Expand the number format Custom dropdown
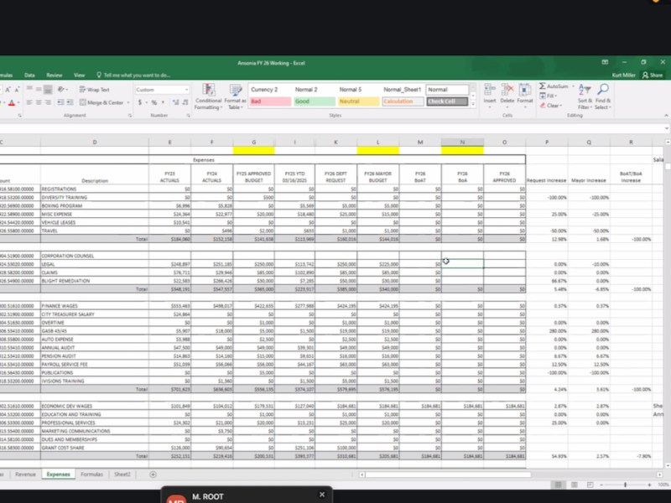This screenshot has height=503, width=671. (186, 90)
